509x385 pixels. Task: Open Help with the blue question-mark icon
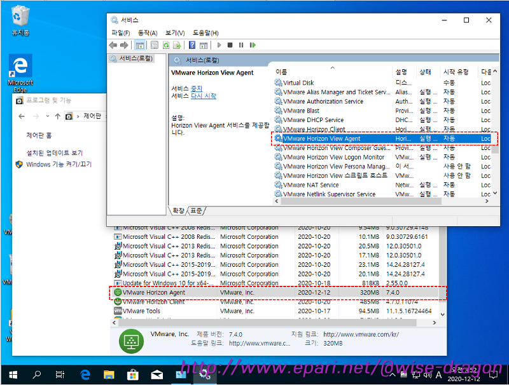coord(192,45)
